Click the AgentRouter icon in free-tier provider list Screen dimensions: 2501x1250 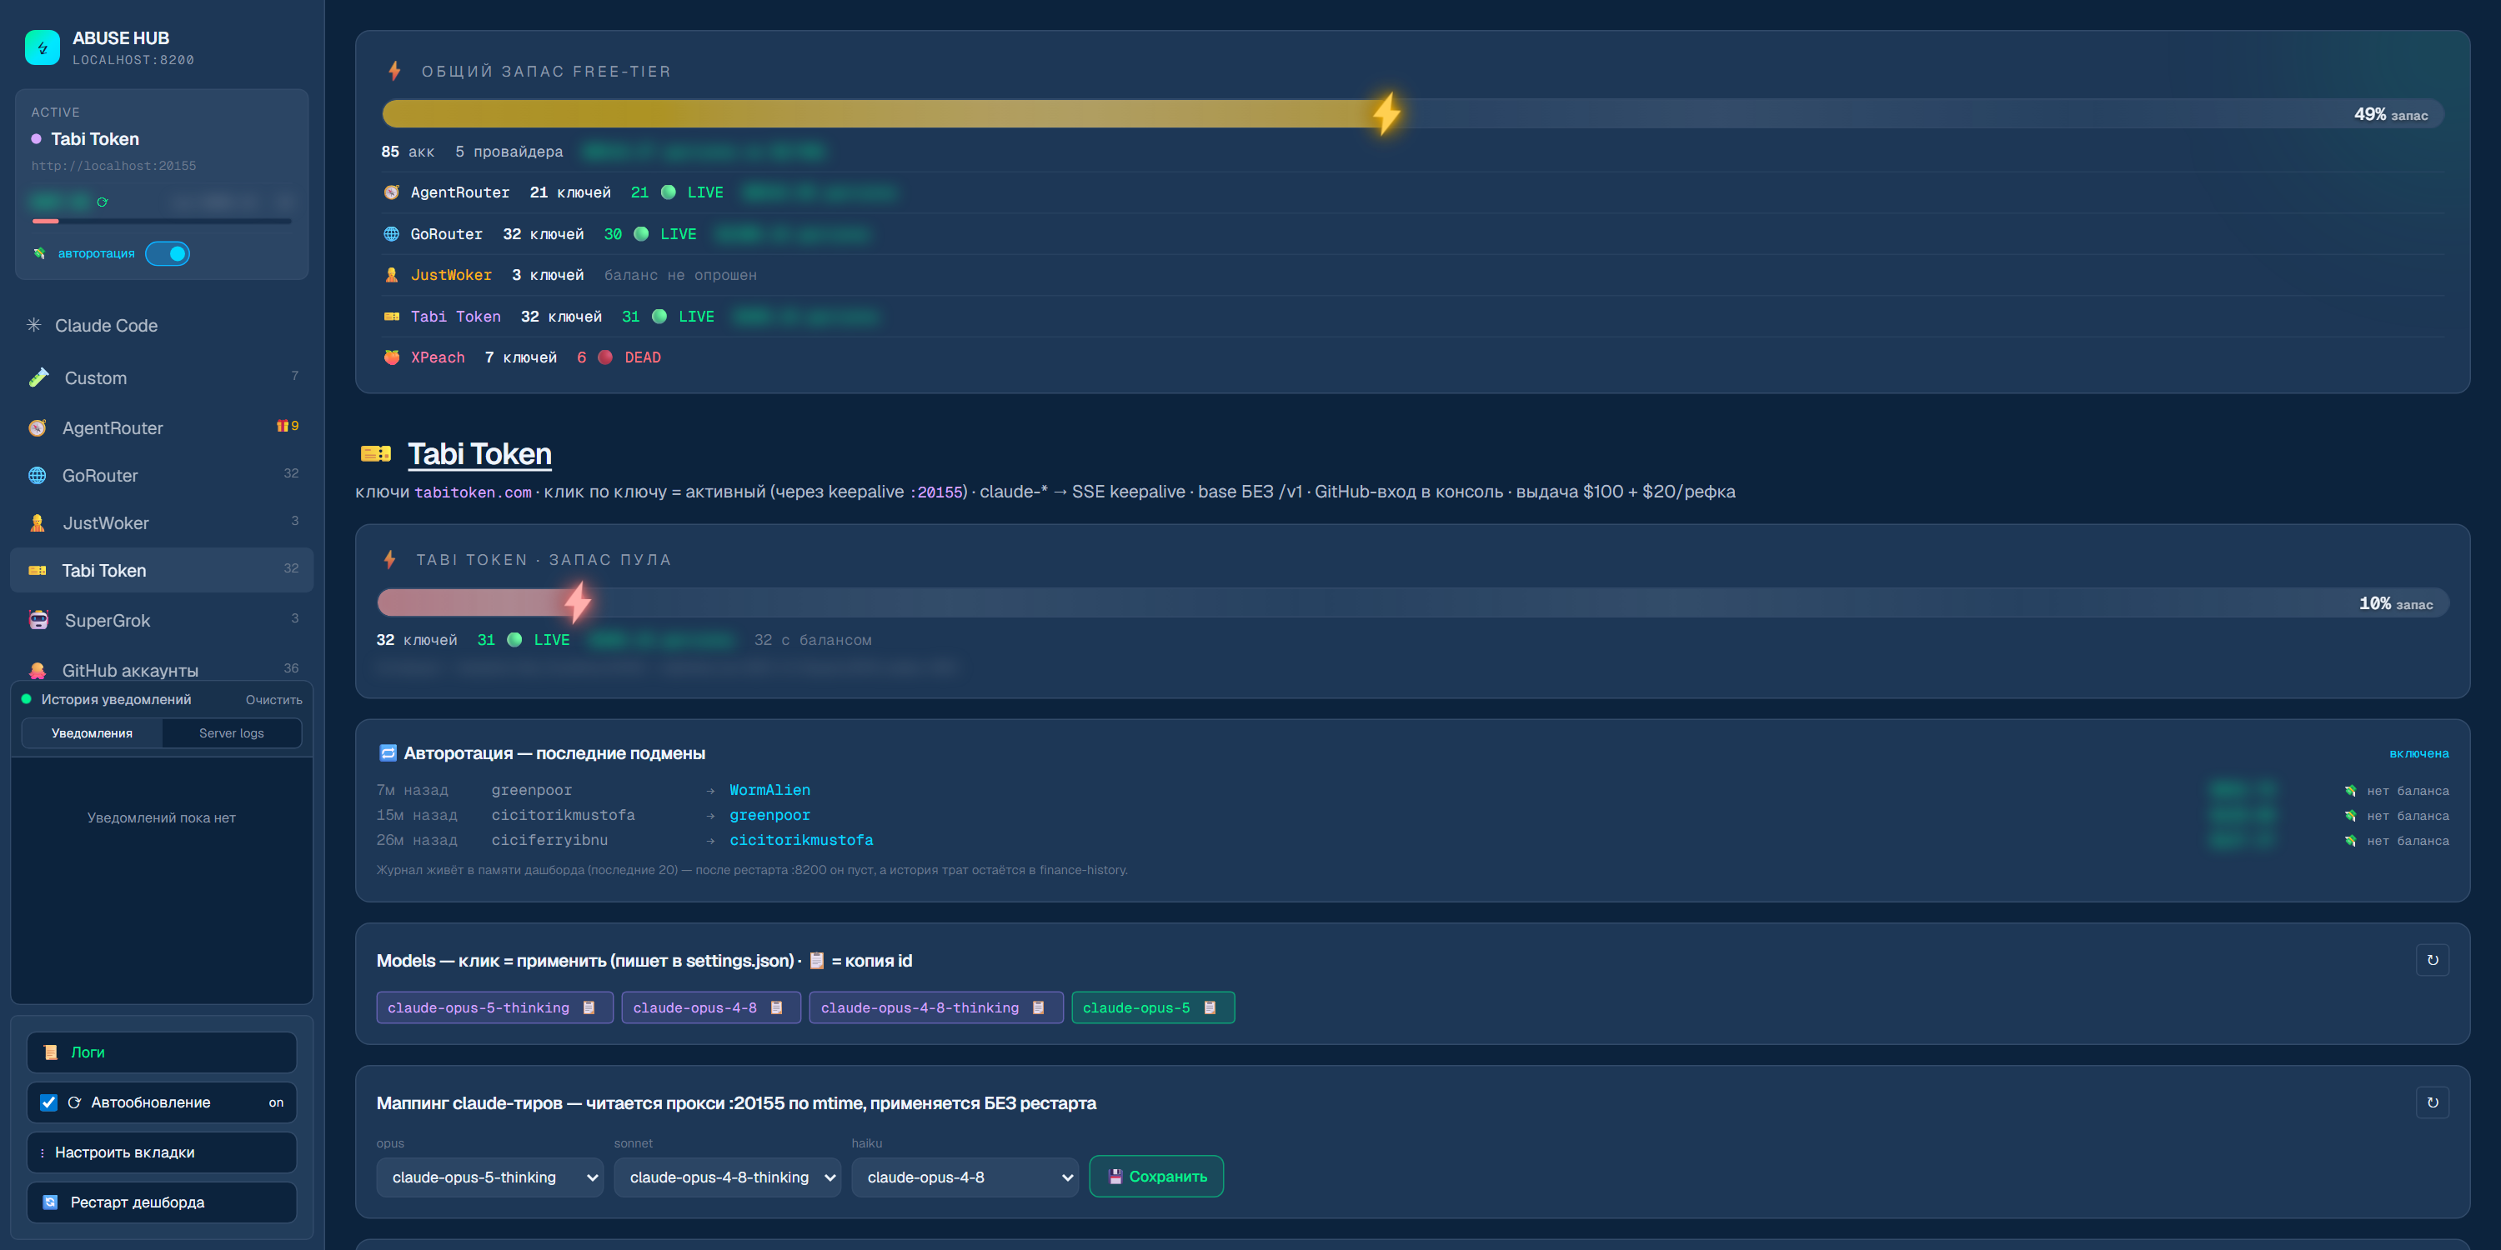391,192
